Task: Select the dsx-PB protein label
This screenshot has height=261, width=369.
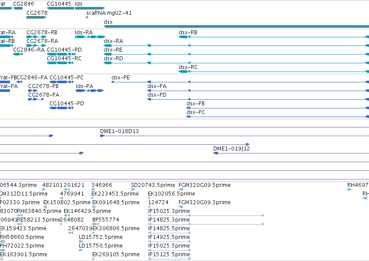Action: tap(196, 104)
